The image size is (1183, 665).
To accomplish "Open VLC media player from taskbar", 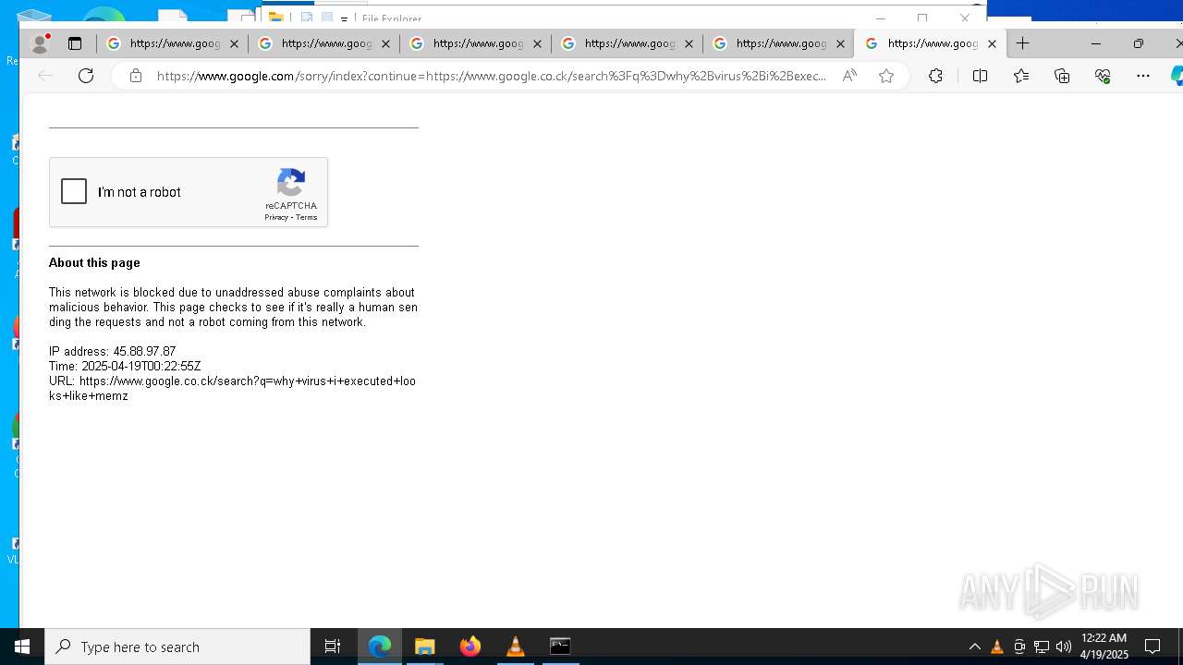I will click(515, 647).
